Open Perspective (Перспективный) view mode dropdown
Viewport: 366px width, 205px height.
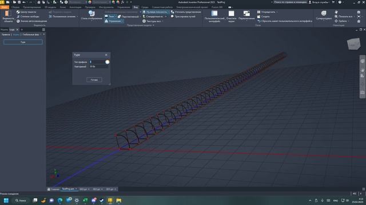129,17
